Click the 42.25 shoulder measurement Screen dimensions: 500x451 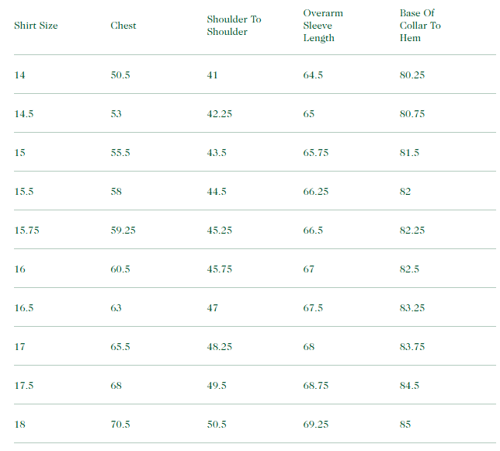pos(220,114)
